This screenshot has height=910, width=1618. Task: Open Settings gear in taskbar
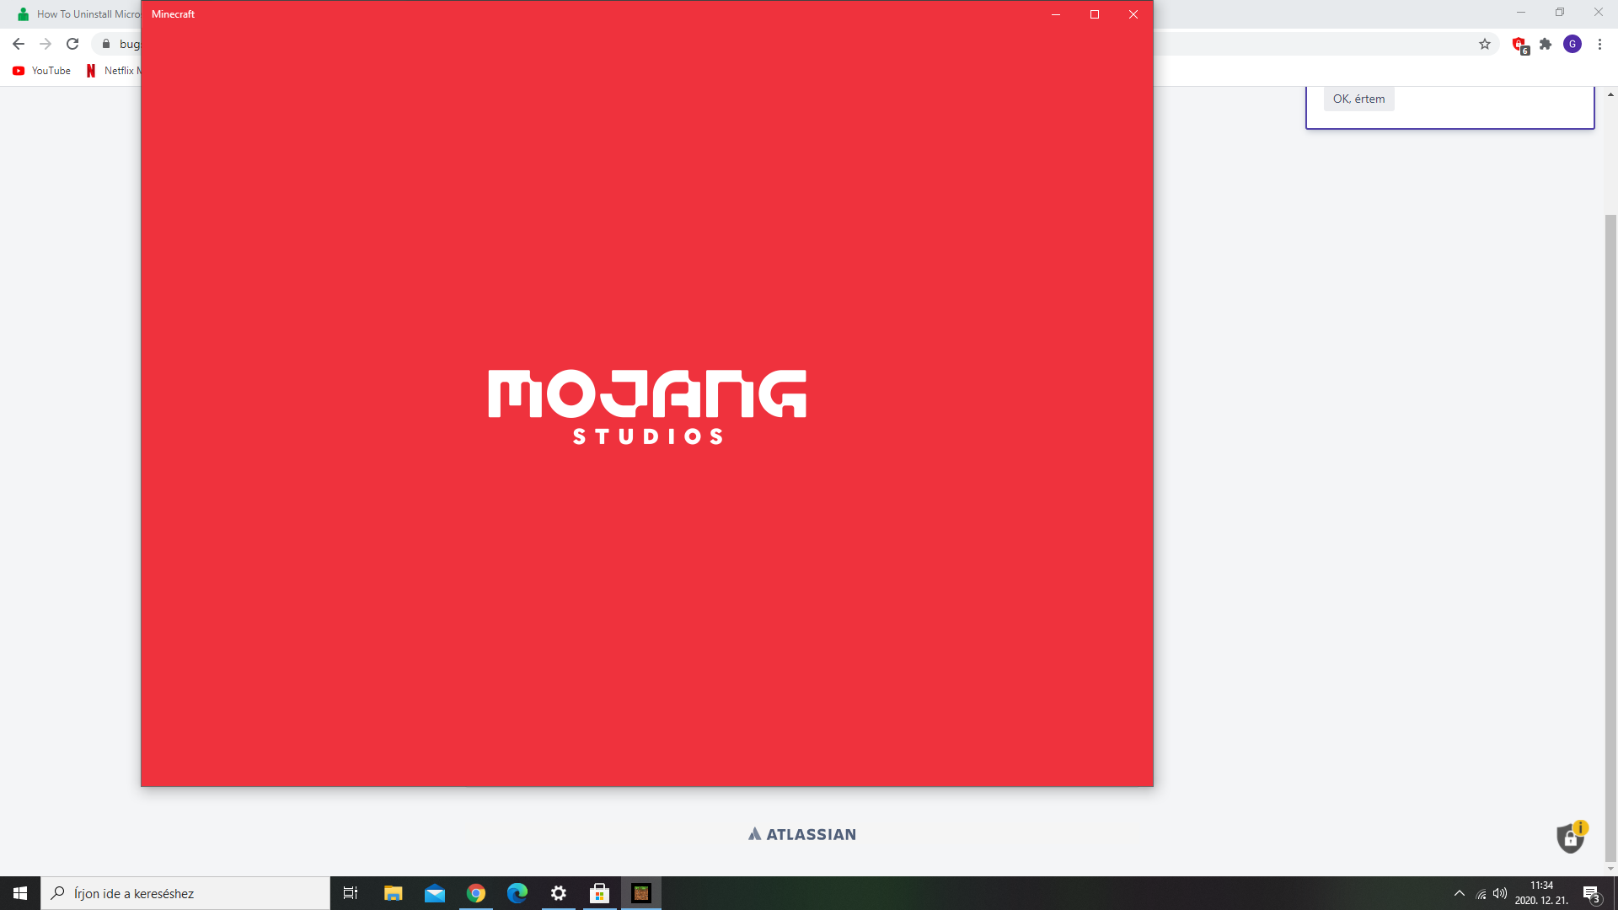[x=559, y=893]
